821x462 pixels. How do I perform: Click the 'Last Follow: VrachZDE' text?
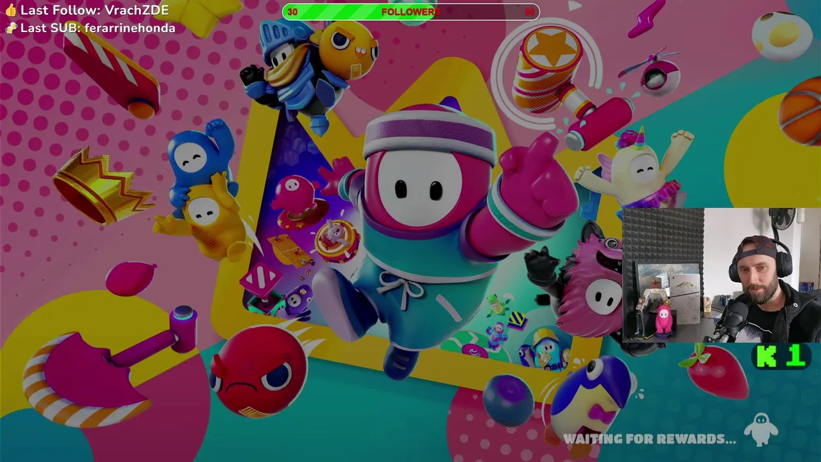point(94,10)
